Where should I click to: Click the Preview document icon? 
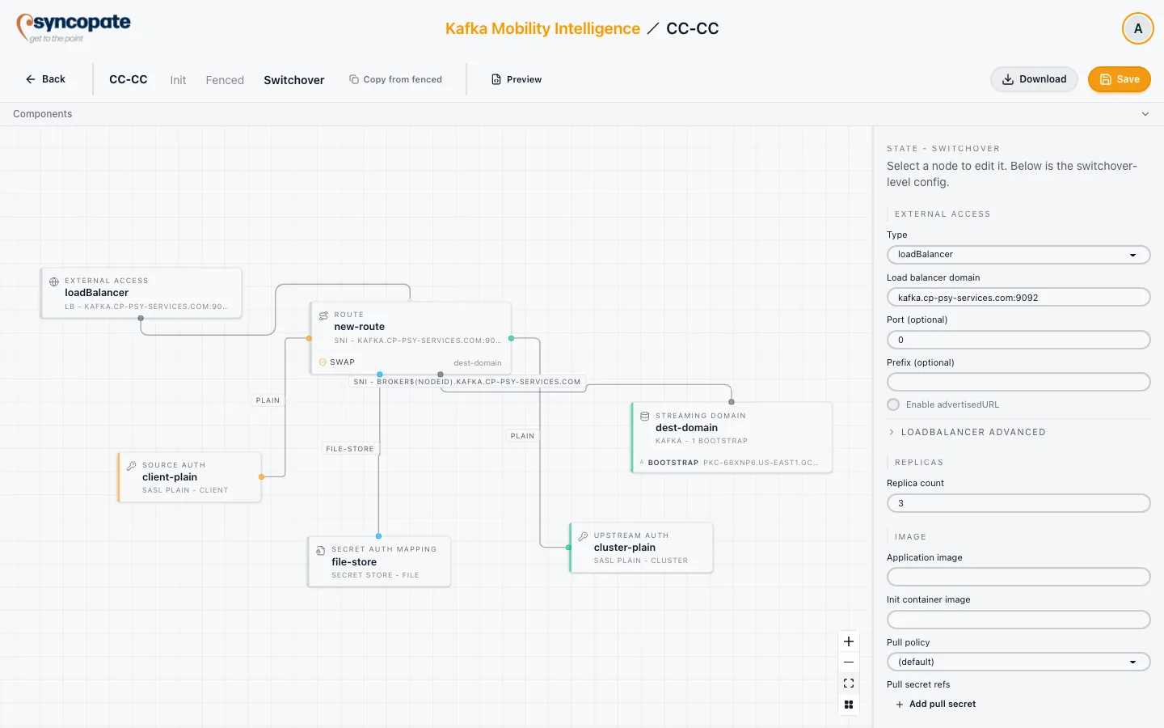(496, 79)
